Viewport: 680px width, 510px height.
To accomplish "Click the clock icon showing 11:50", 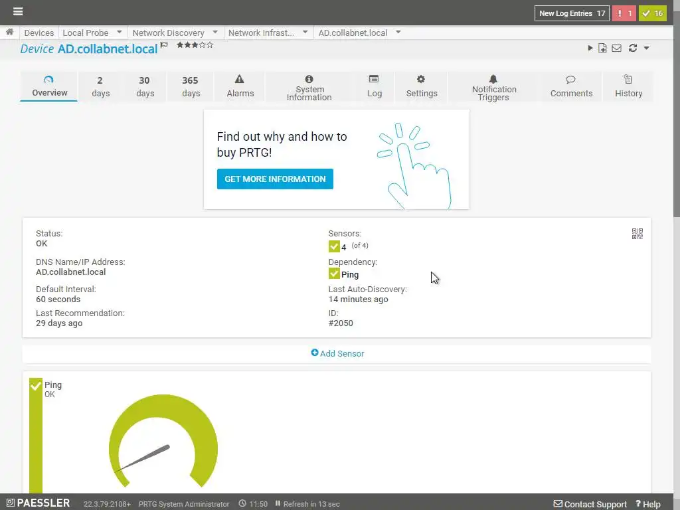I will [x=242, y=503].
